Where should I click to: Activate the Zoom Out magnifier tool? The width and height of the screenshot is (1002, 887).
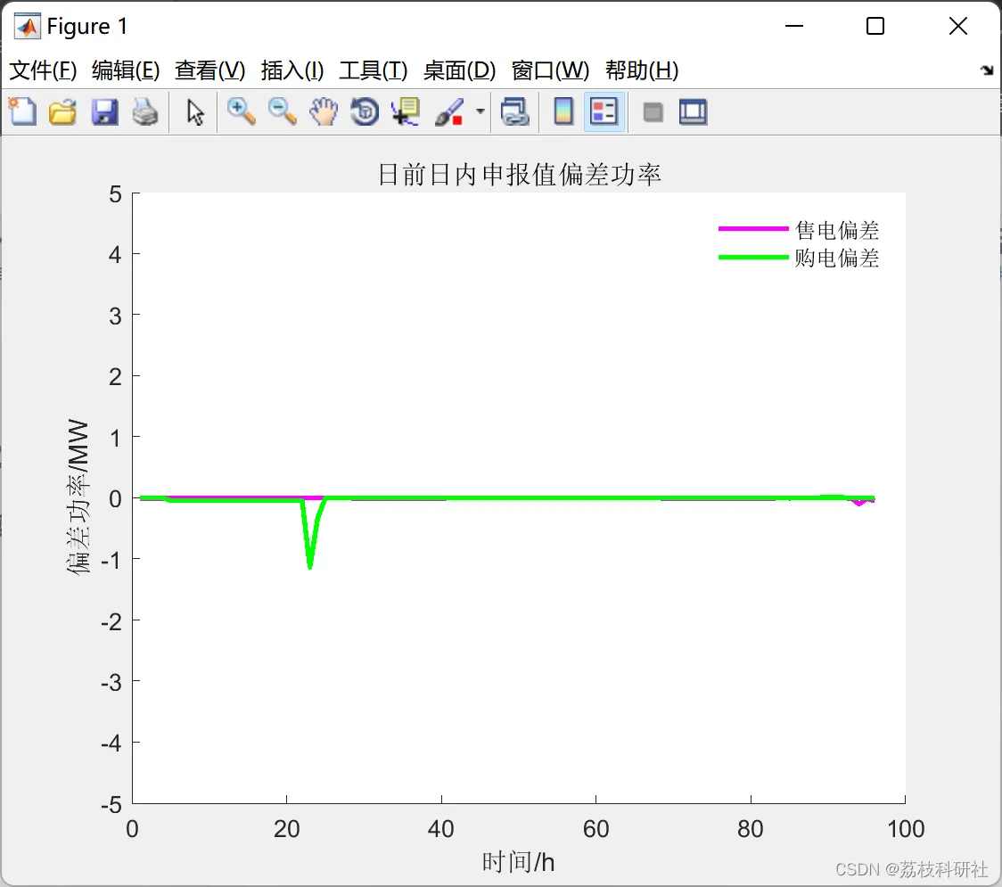[x=283, y=111]
